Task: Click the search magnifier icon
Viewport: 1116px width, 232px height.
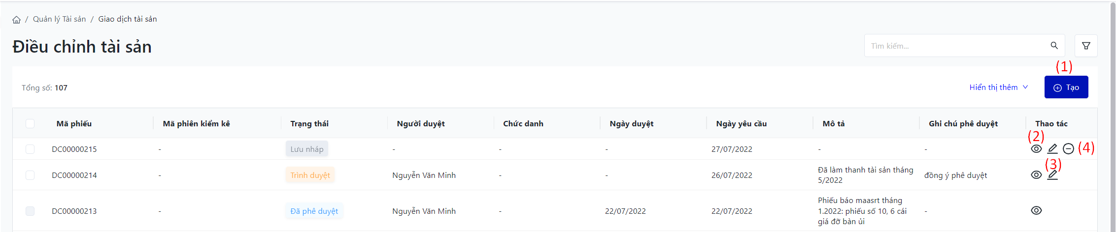Action: pos(1054,46)
